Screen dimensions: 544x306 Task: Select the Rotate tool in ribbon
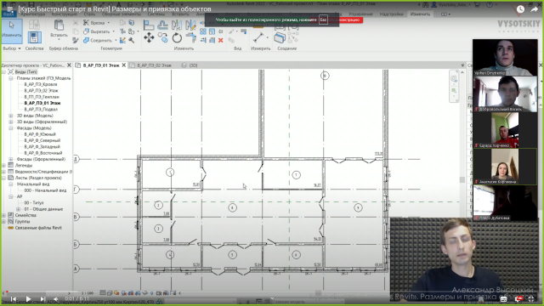(x=177, y=37)
